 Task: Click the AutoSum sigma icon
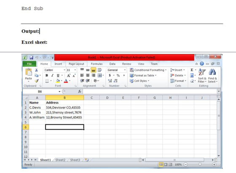point(192,70)
